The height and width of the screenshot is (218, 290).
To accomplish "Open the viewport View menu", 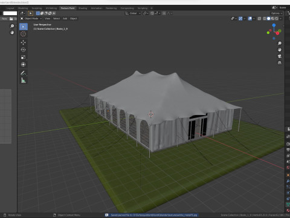I will pos(47,19).
